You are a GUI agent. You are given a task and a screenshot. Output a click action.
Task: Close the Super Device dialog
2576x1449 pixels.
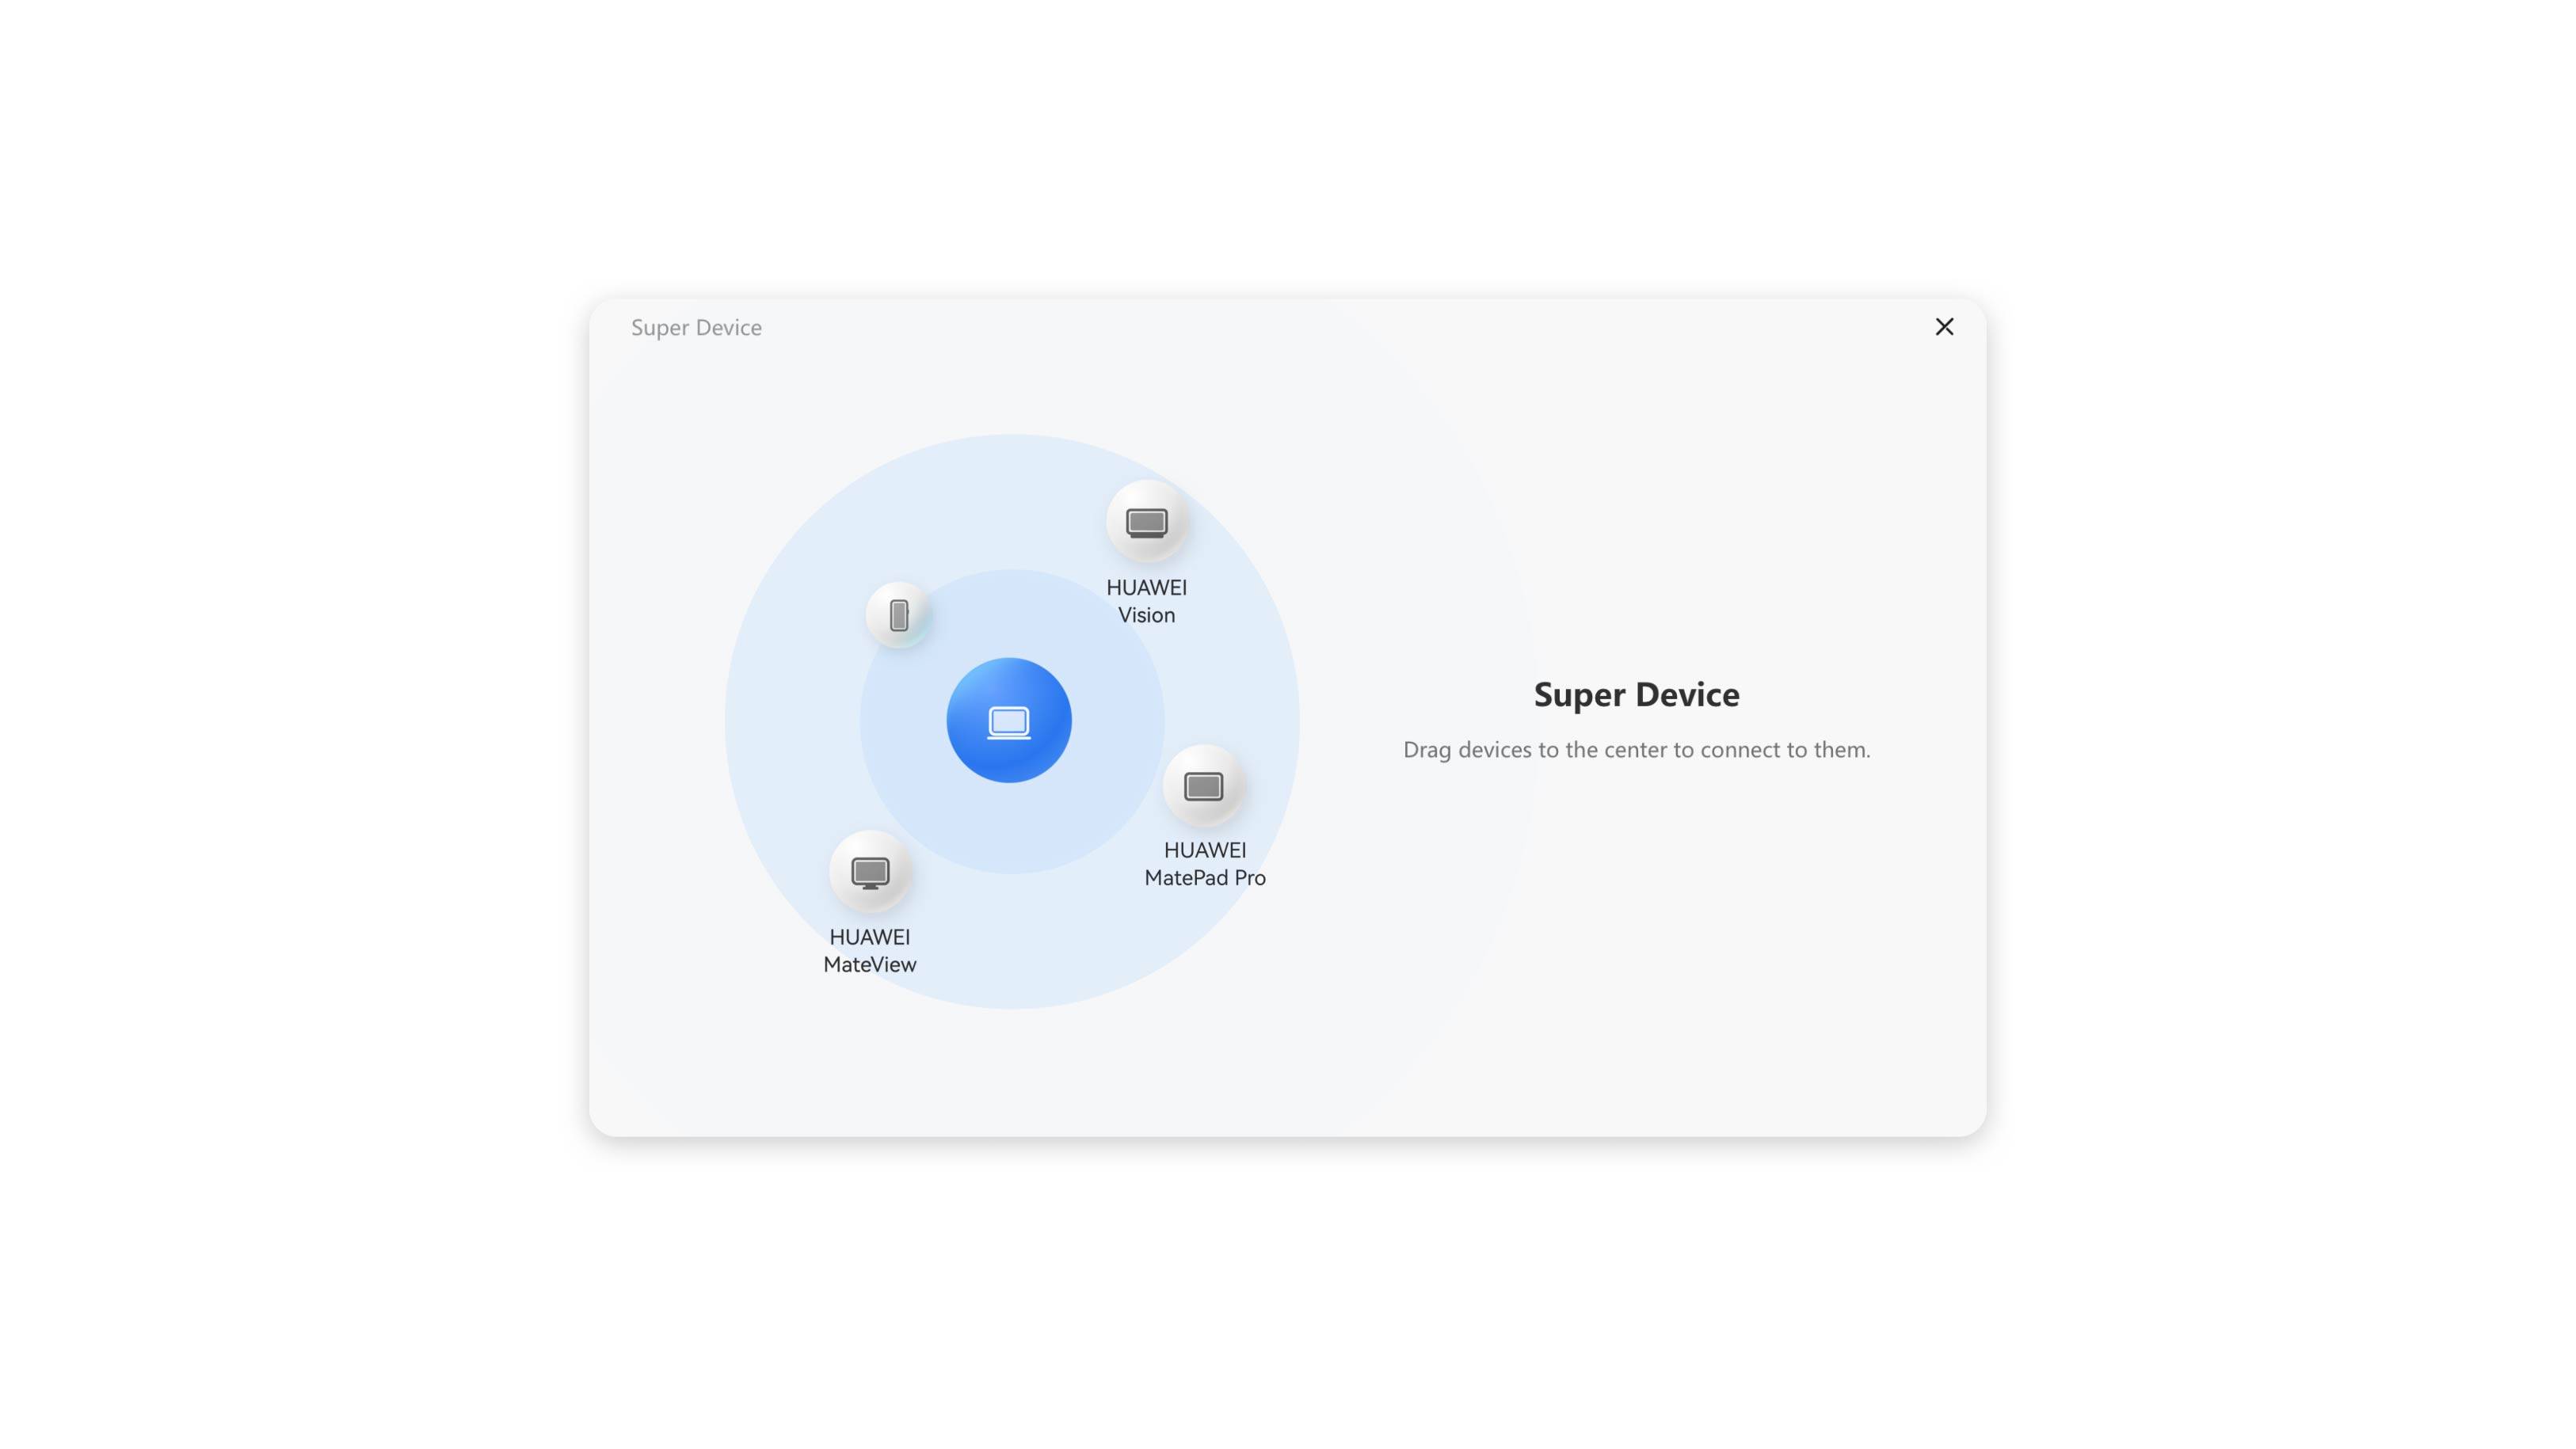pos(1943,327)
